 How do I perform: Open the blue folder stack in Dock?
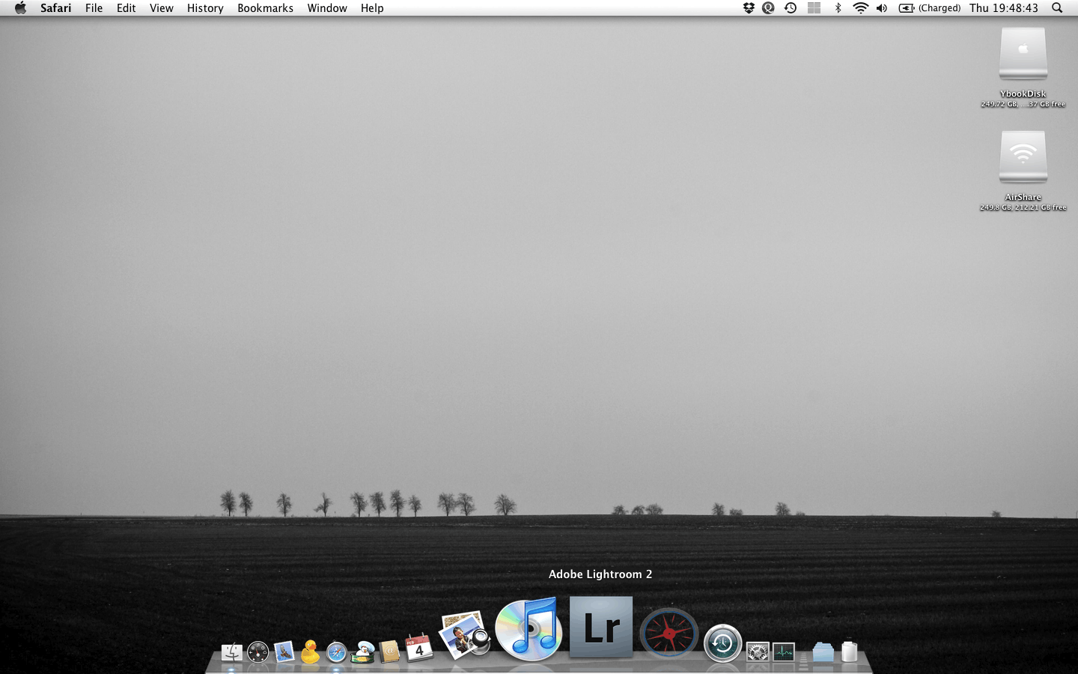pos(823,652)
